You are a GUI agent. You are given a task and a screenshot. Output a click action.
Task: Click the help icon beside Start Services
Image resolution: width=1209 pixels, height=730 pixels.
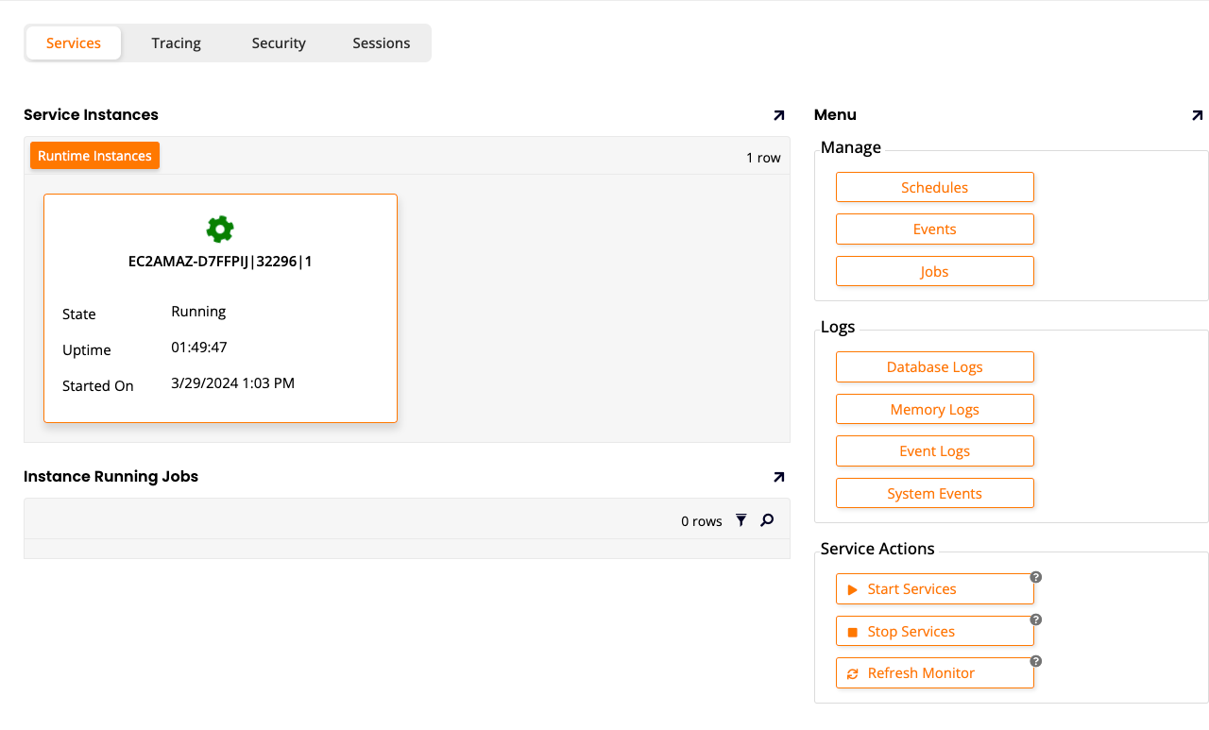point(1036,575)
